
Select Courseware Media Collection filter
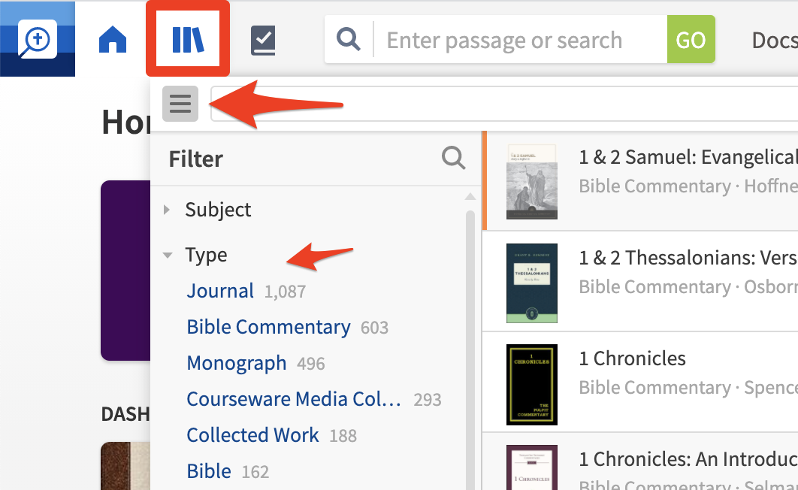click(x=294, y=399)
